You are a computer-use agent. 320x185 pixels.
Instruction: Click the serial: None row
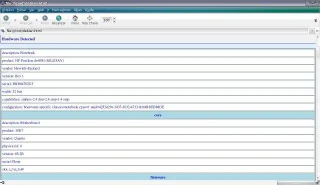point(158,161)
